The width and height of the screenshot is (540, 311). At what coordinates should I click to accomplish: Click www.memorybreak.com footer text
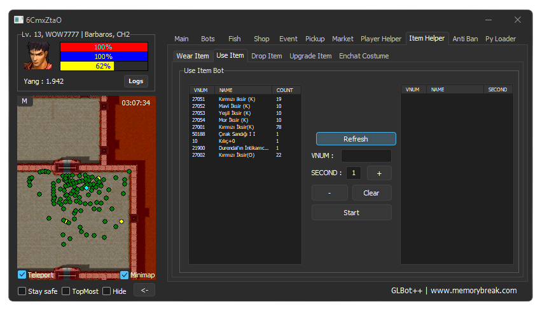tap(473, 291)
